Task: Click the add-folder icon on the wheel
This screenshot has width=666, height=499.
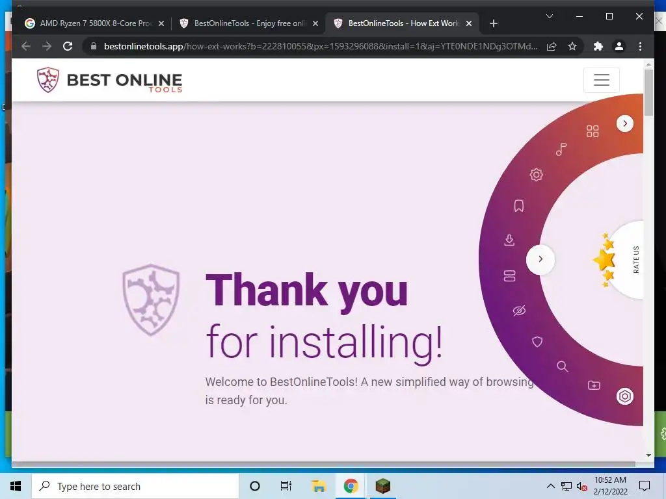Action: [x=594, y=385]
